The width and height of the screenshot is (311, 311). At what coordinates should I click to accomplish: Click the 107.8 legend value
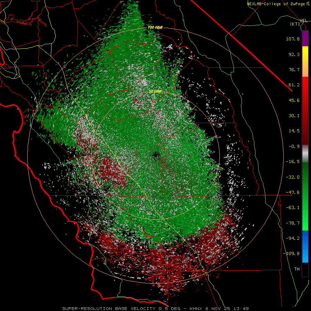point(293,39)
